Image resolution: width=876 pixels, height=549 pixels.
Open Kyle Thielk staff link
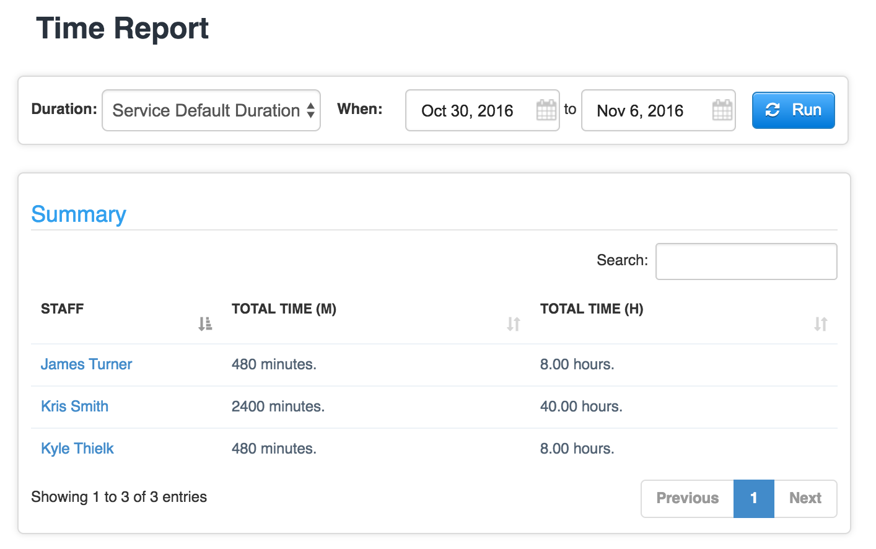pyautogui.click(x=77, y=449)
